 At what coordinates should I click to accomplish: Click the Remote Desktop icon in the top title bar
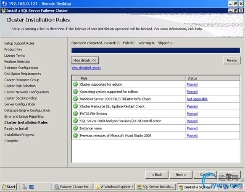(4, 4)
